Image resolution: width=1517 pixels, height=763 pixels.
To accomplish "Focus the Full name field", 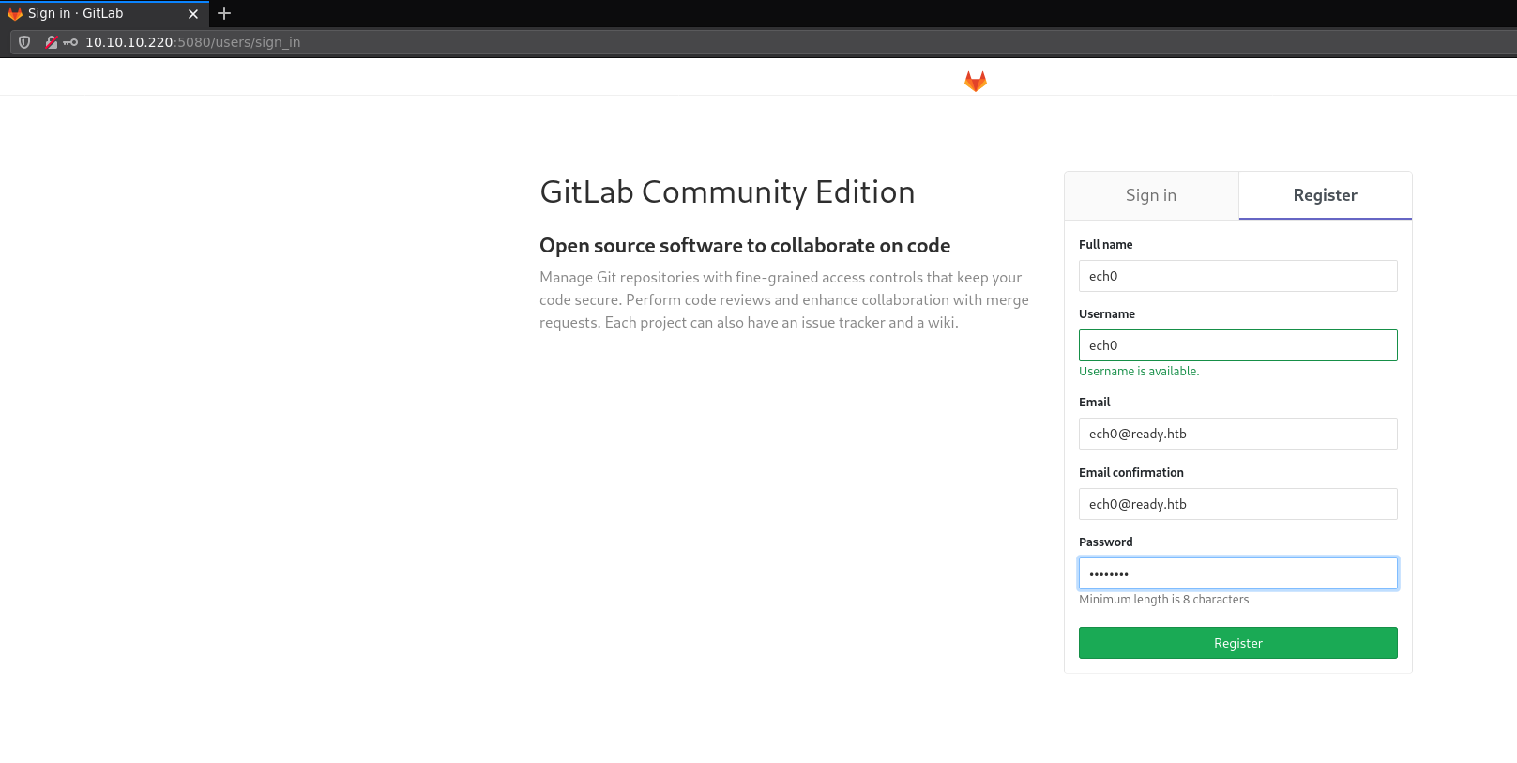I will click(1237, 276).
